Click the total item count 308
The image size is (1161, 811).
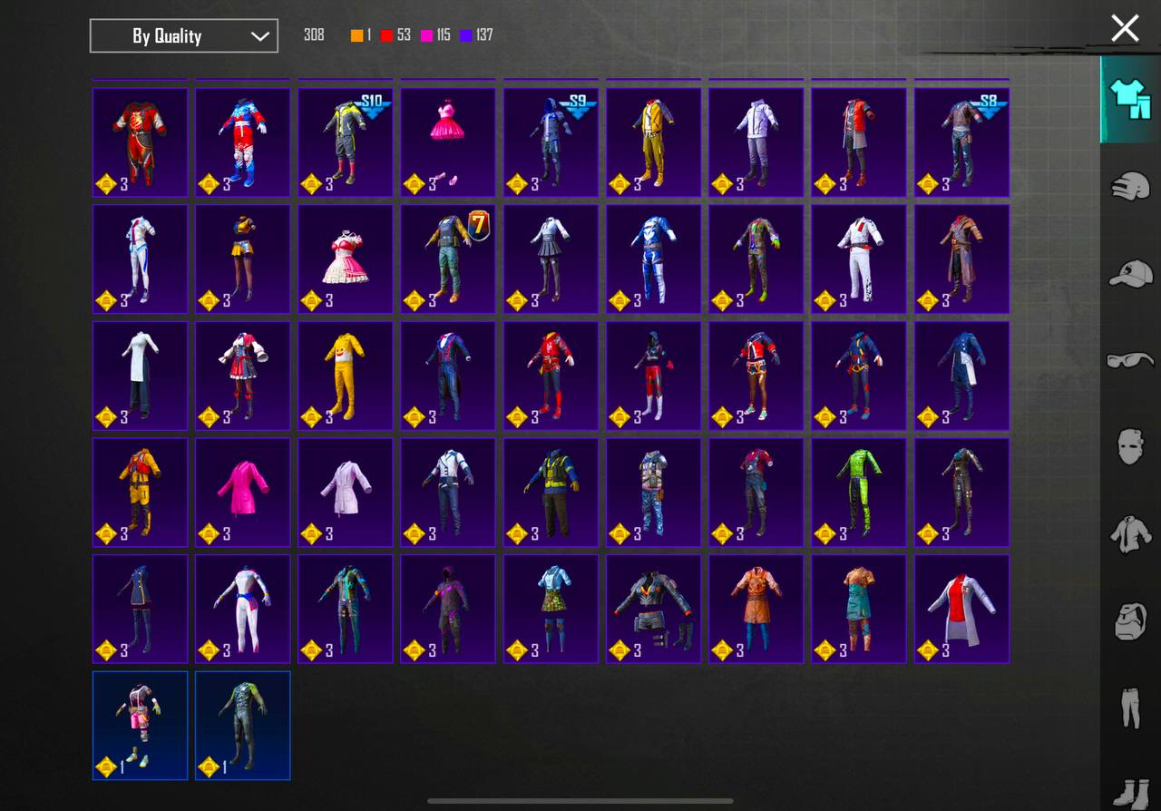click(x=314, y=35)
